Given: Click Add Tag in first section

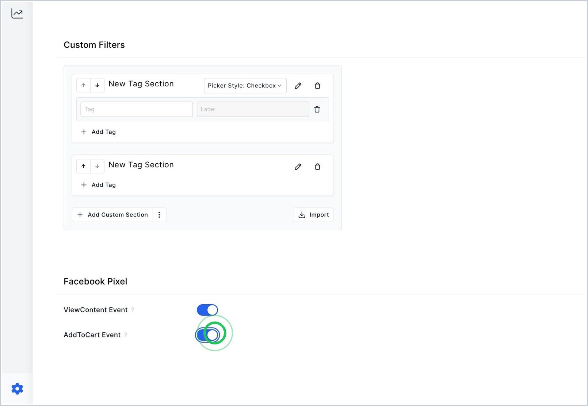Looking at the screenshot, I should pyautogui.click(x=98, y=132).
